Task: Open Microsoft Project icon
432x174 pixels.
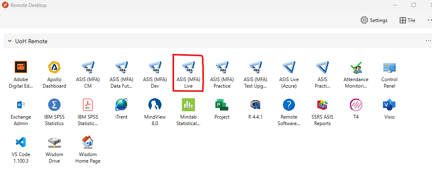Action: [222, 105]
